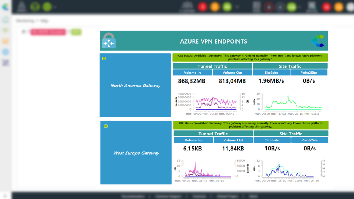Click the purple sidebar menu icon
Image resolution: width=354 pixels, height=199 pixels.
tap(6, 63)
